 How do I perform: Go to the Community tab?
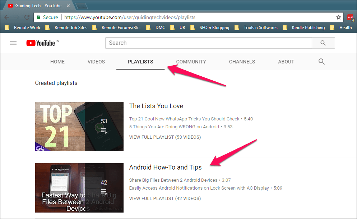[191, 62]
